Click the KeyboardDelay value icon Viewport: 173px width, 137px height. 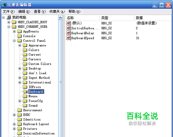tap(69, 33)
